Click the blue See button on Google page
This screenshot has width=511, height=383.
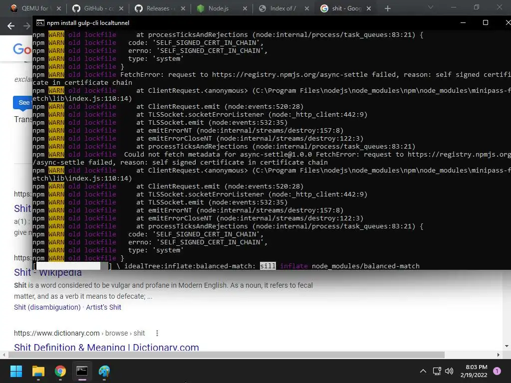pos(23,103)
